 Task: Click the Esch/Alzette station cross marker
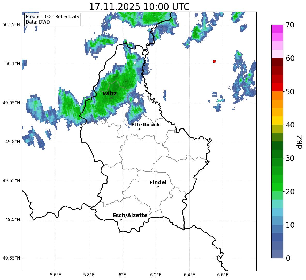coord(121,220)
